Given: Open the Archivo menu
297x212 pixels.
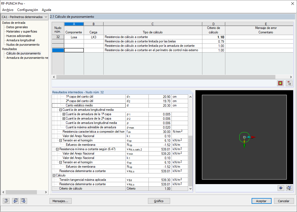Looking at the screenshot, I should pos(8,10).
